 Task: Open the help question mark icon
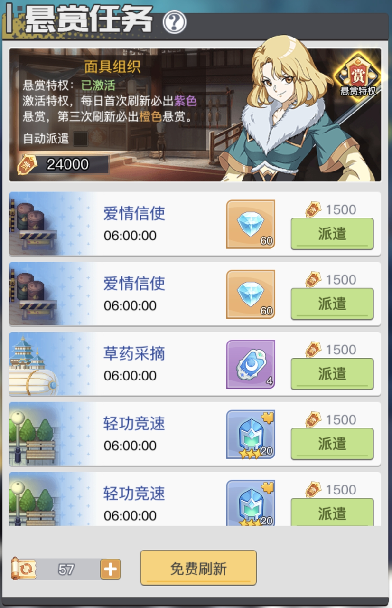tap(174, 22)
